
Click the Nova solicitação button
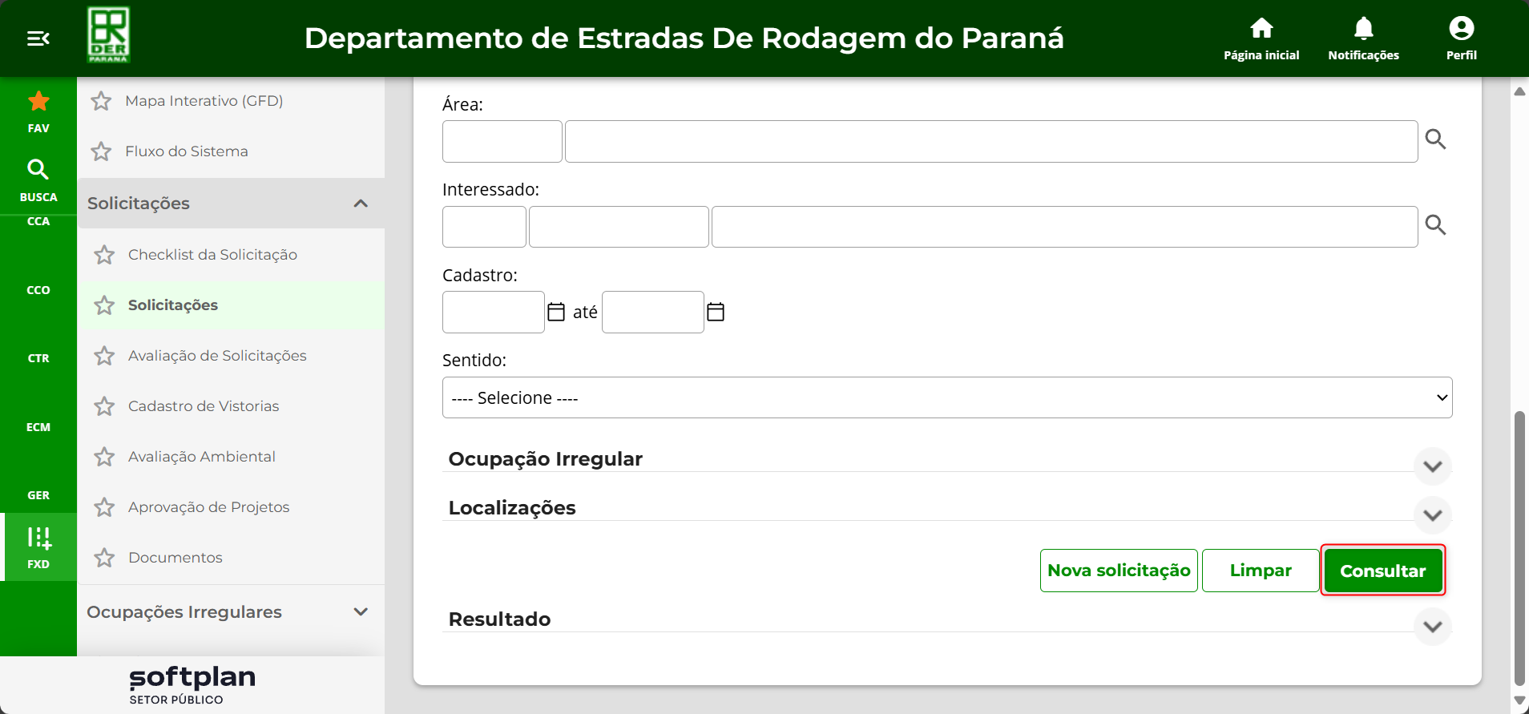tap(1119, 571)
